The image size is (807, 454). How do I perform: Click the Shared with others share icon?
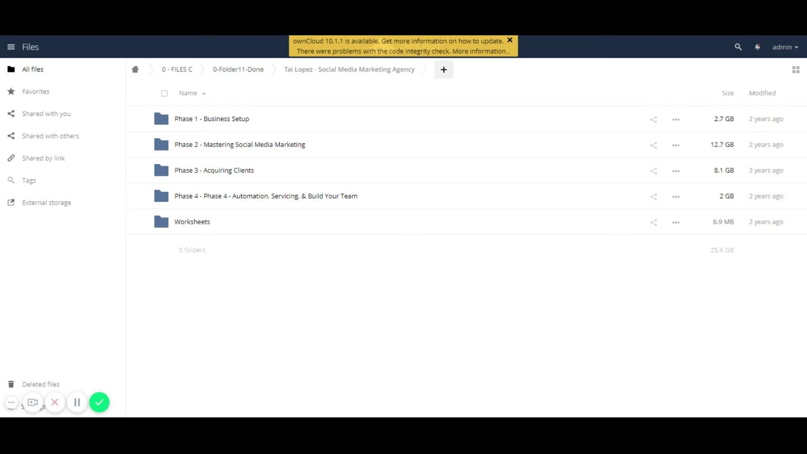11,136
